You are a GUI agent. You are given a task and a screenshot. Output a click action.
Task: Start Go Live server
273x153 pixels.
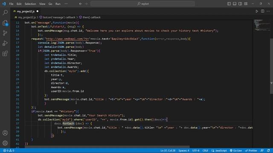[236, 150]
